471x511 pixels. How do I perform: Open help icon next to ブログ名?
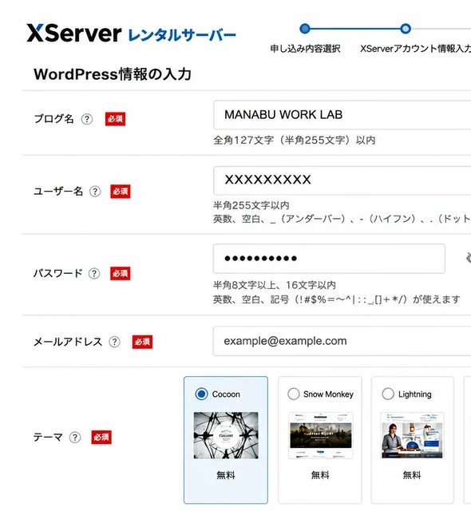pyautogui.click(x=87, y=119)
